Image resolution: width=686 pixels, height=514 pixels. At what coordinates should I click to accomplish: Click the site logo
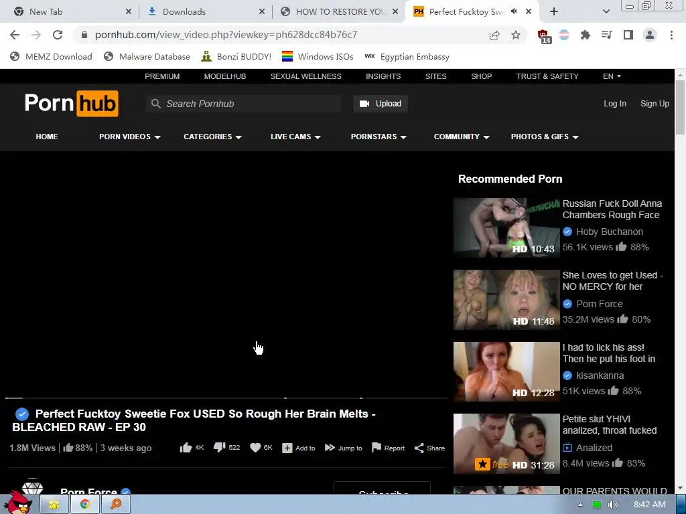(x=71, y=104)
